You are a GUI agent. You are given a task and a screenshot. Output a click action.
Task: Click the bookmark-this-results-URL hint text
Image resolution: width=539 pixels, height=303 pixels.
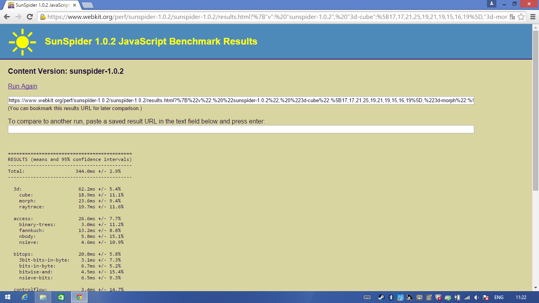pyautogui.click(x=75, y=108)
